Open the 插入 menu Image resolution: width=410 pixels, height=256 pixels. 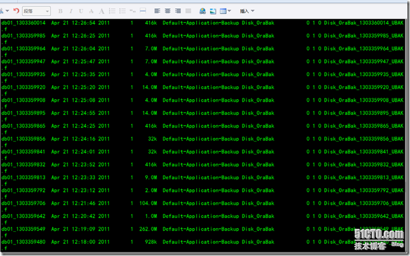tap(247, 11)
